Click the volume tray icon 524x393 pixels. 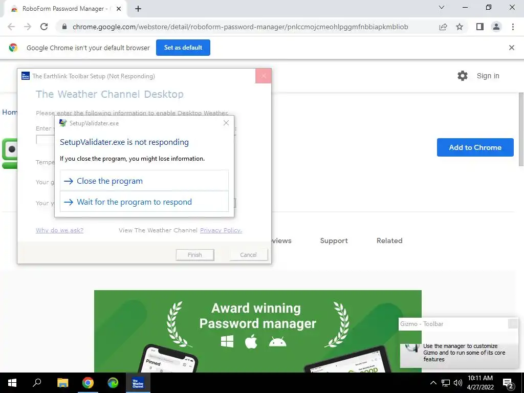click(458, 383)
